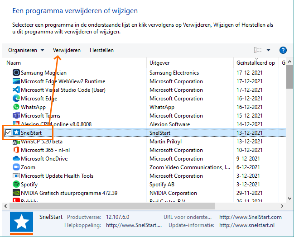Expand the view options dropdown arrow
The width and height of the screenshot is (294, 237).
(x=268, y=50)
